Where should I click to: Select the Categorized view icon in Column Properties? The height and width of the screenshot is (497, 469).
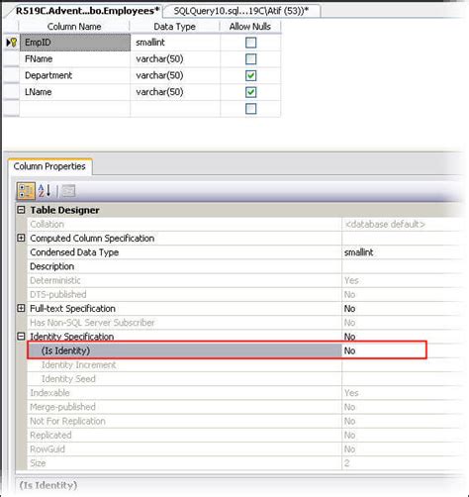[x=26, y=191]
